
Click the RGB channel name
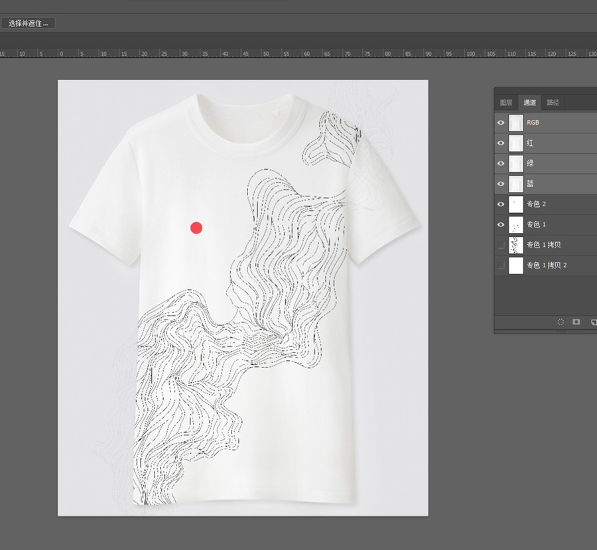click(533, 122)
